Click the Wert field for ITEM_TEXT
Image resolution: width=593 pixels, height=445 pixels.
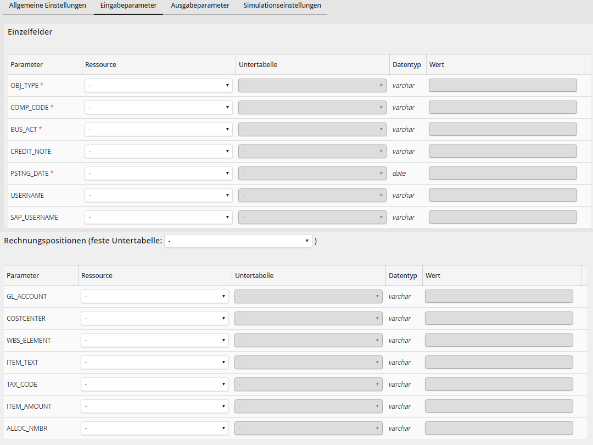[499, 363]
